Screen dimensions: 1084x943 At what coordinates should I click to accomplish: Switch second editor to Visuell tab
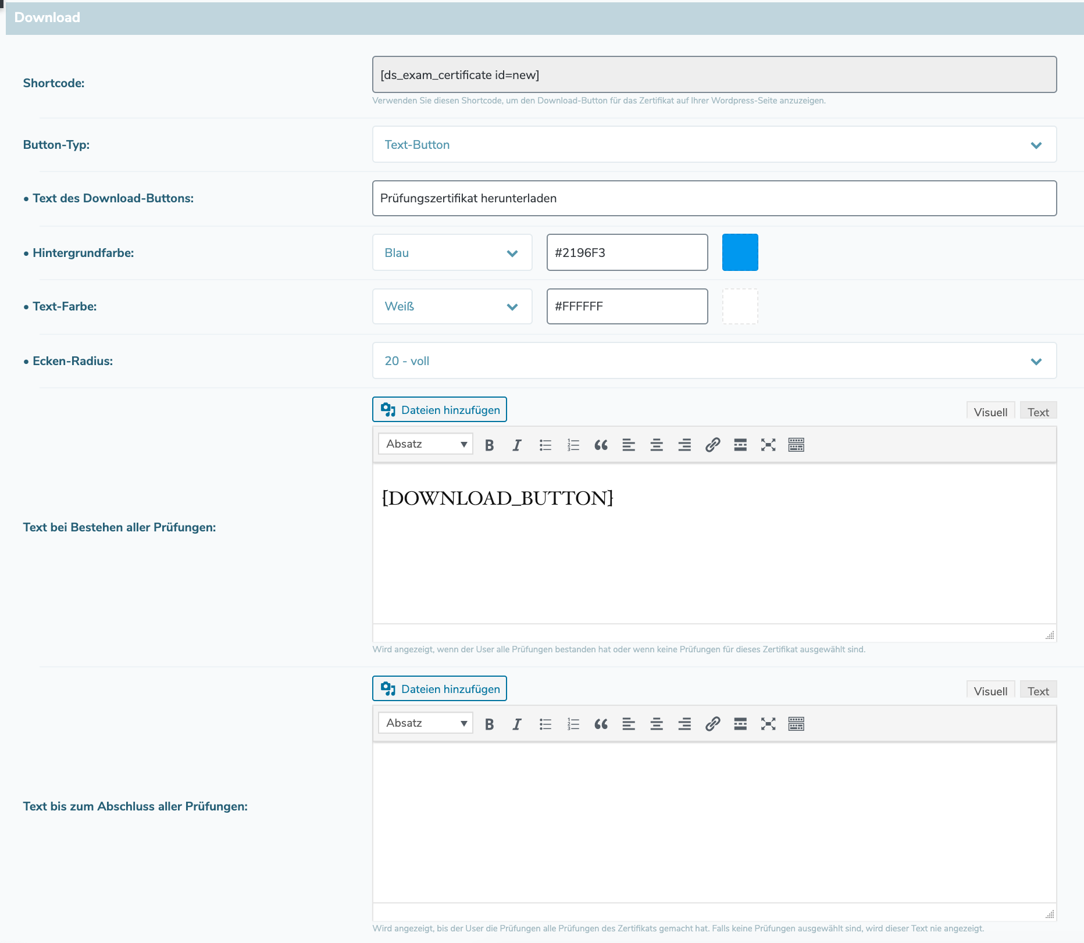[x=990, y=691]
